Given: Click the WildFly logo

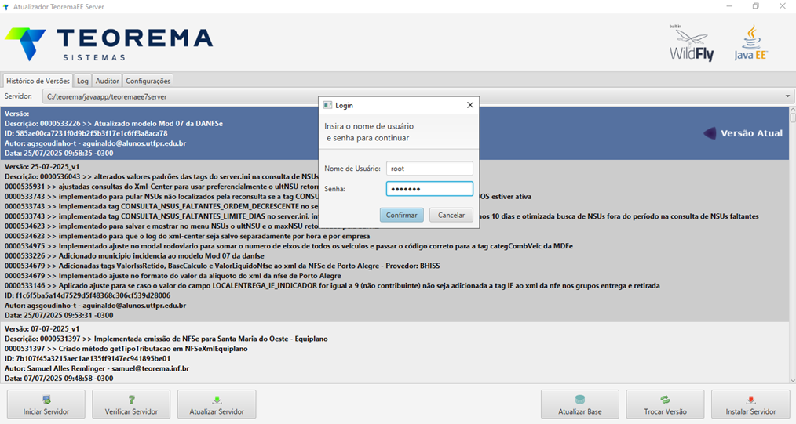Looking at the screenshot, I should tap(691, 44).
